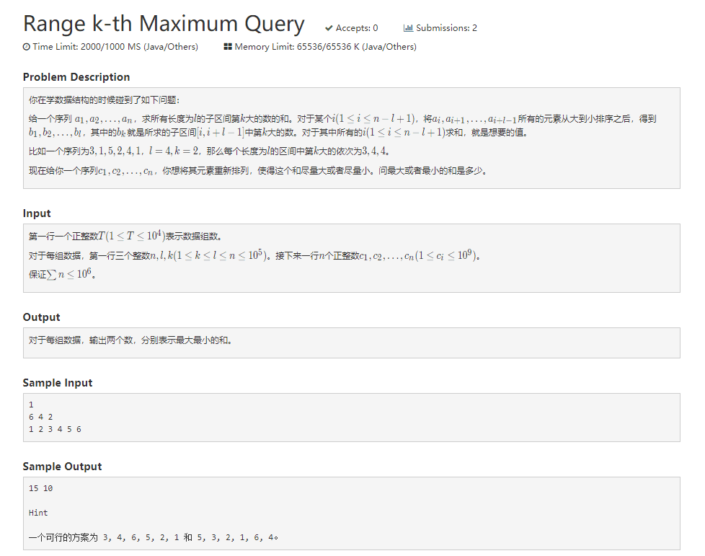Click the Hint label in sample output
The width and height of the screenshot is (705, 556).
tap(38, 513)
